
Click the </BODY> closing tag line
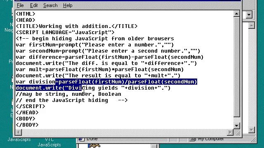pos(27,125)
